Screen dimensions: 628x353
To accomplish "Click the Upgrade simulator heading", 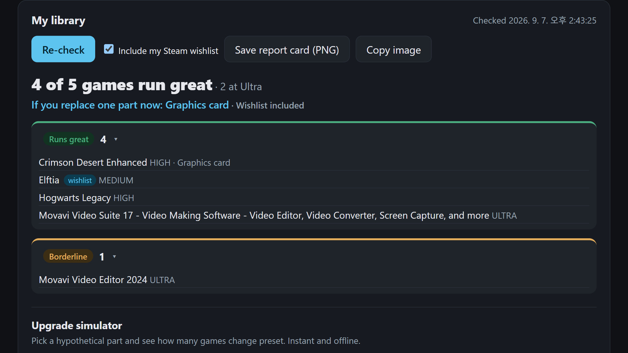I will 77,326.
